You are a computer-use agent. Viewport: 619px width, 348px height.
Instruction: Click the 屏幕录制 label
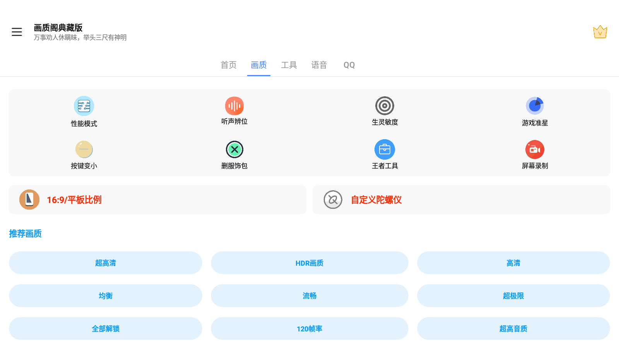(x=535, y=166)
